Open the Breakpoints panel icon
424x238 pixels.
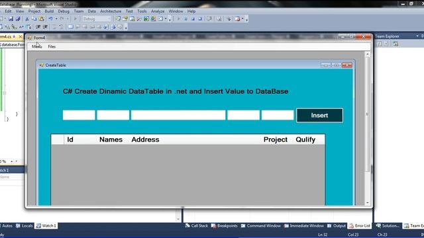tap(213, 225)
